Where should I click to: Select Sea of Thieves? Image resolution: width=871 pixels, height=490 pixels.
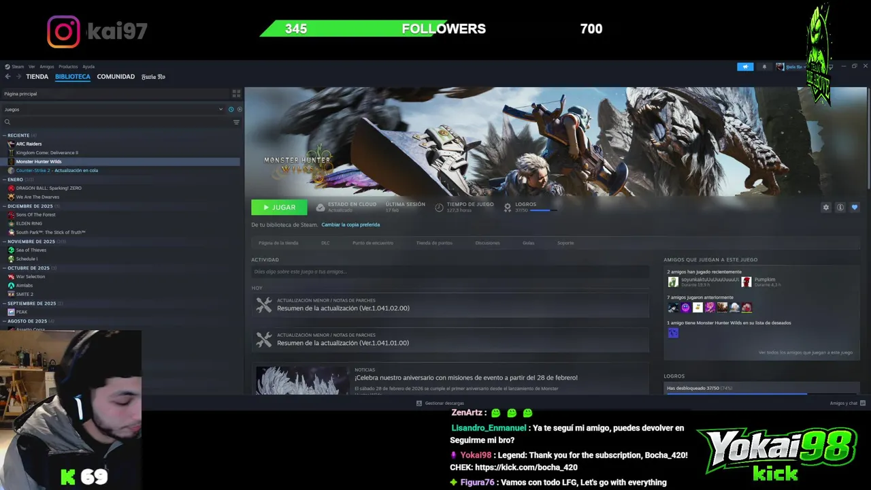pyautogui.click(x=31, y=250)
